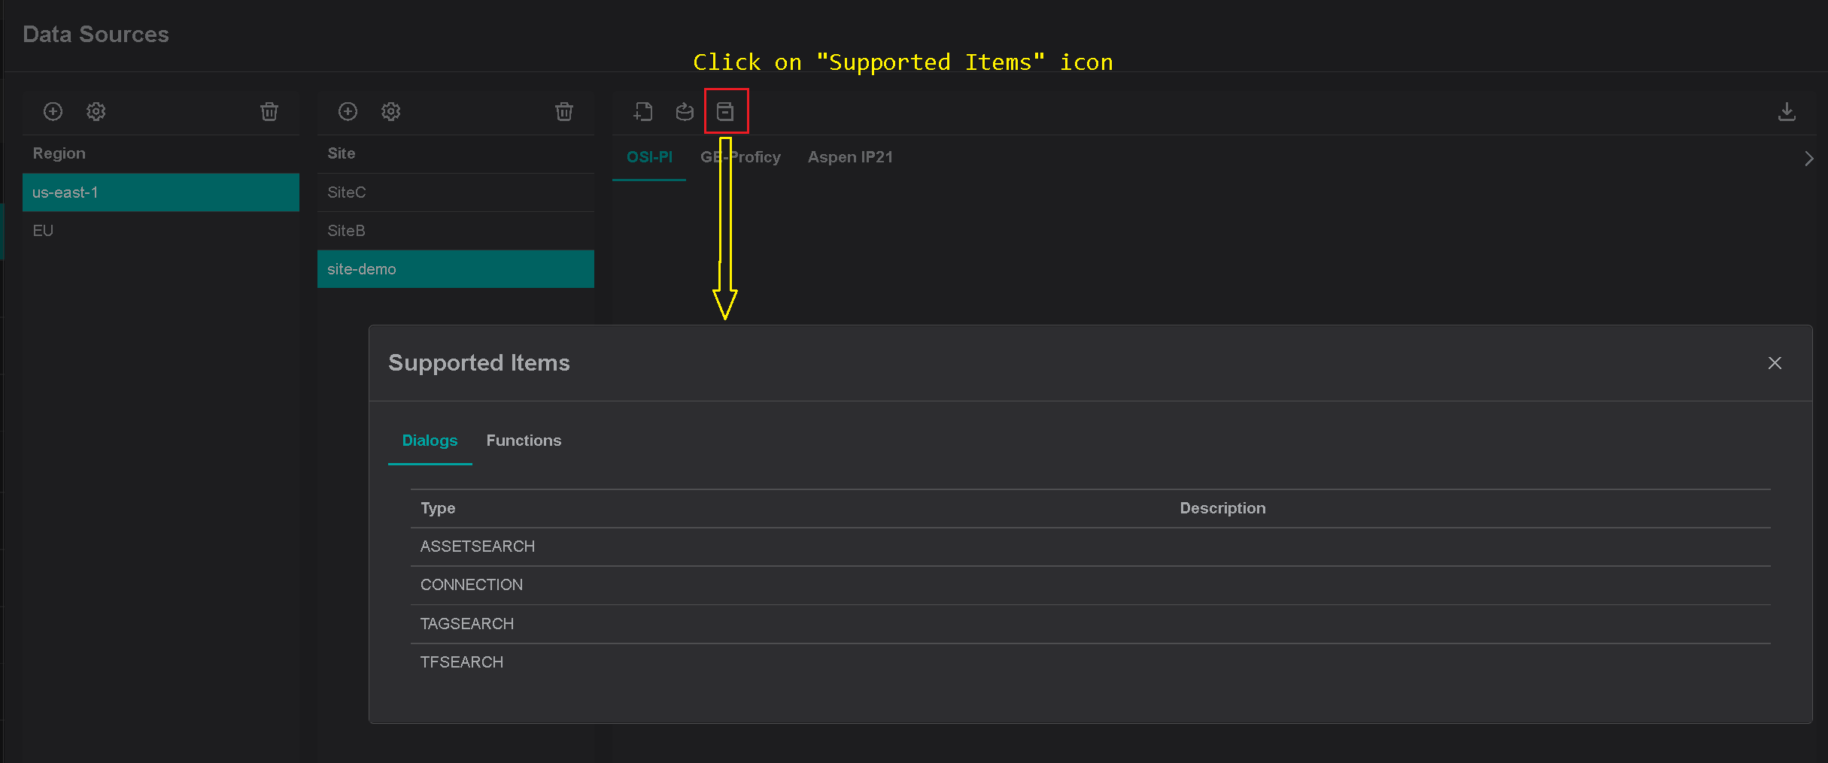Open Region settings gear icon

pyautogui.click(x=96, y=112)
